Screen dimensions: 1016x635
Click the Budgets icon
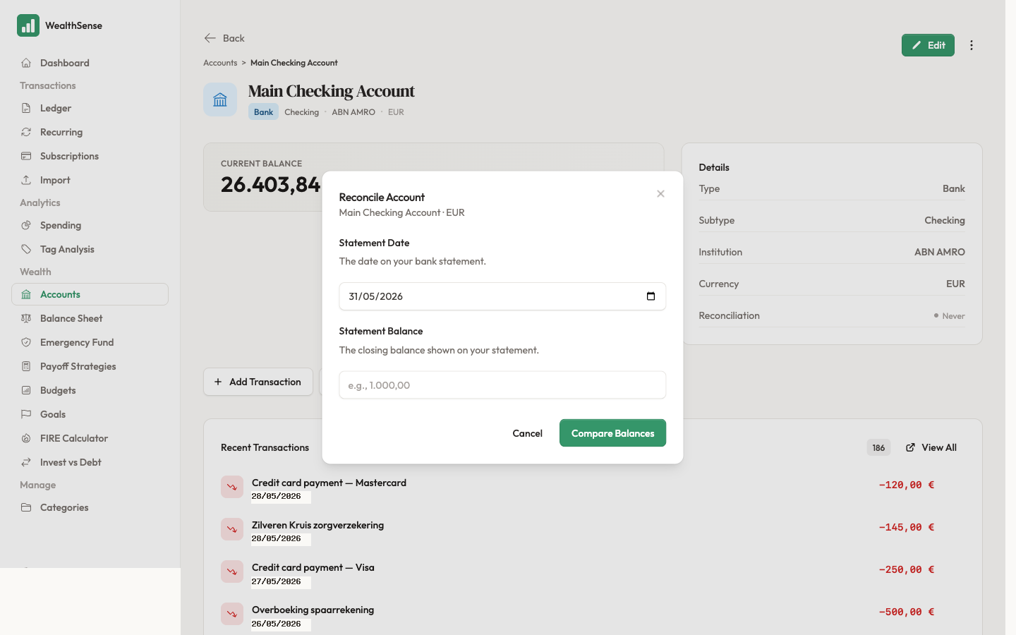(26, 390)
